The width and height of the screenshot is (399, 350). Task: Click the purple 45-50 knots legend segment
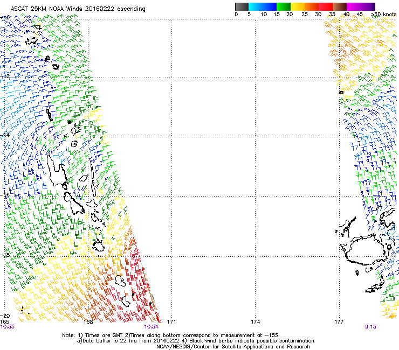click(368, 6)
